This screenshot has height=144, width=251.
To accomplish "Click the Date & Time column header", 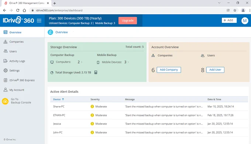I will click(214, 99).
